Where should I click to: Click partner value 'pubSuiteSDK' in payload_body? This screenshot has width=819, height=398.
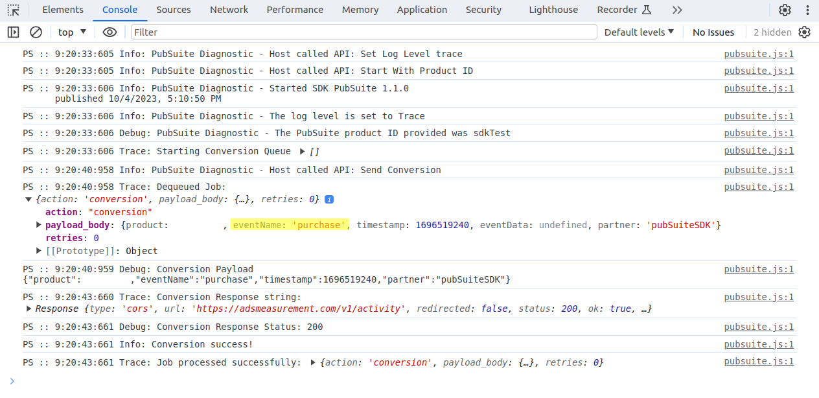(x=681, y=225)
